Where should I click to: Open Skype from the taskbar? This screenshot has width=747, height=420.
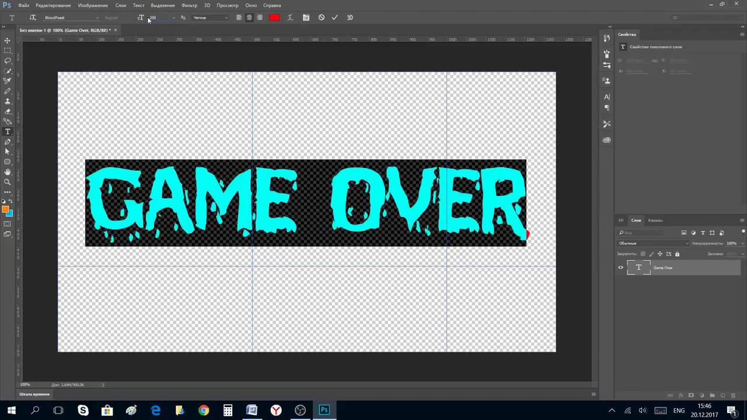point(83,410)
